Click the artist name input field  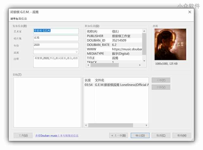click(x=56, y=31)
